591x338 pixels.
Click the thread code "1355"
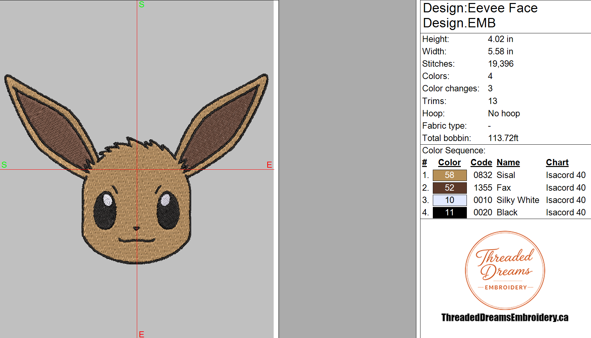pos(483,188)
